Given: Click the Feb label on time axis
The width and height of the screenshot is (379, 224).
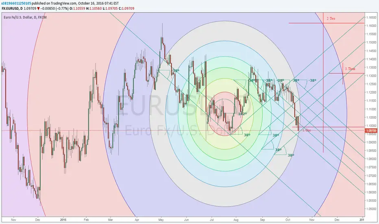Looking at the screenshot, I should 86,220.
